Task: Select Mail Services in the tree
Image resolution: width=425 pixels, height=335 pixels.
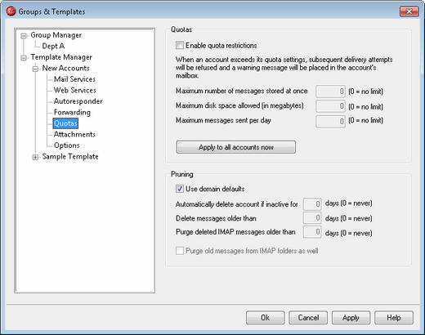Action: [x=74, y=79]
